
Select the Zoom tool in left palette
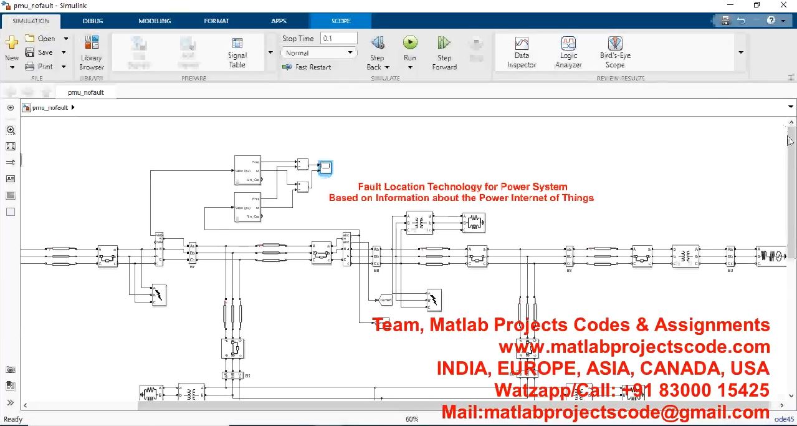[x=11, y=130]
